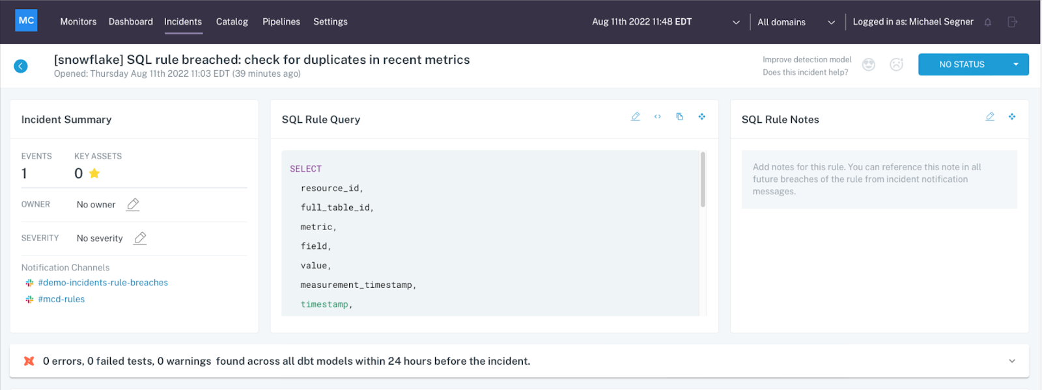The height and width of the screenshot is (390, 1042).
Task: Click the SQL Rule Notes text field
Action: [x=879, y=179]
